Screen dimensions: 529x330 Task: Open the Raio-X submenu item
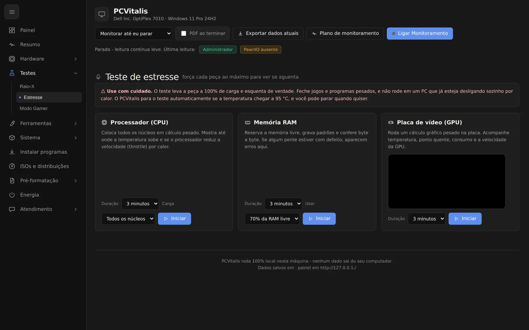pos(49,86)
